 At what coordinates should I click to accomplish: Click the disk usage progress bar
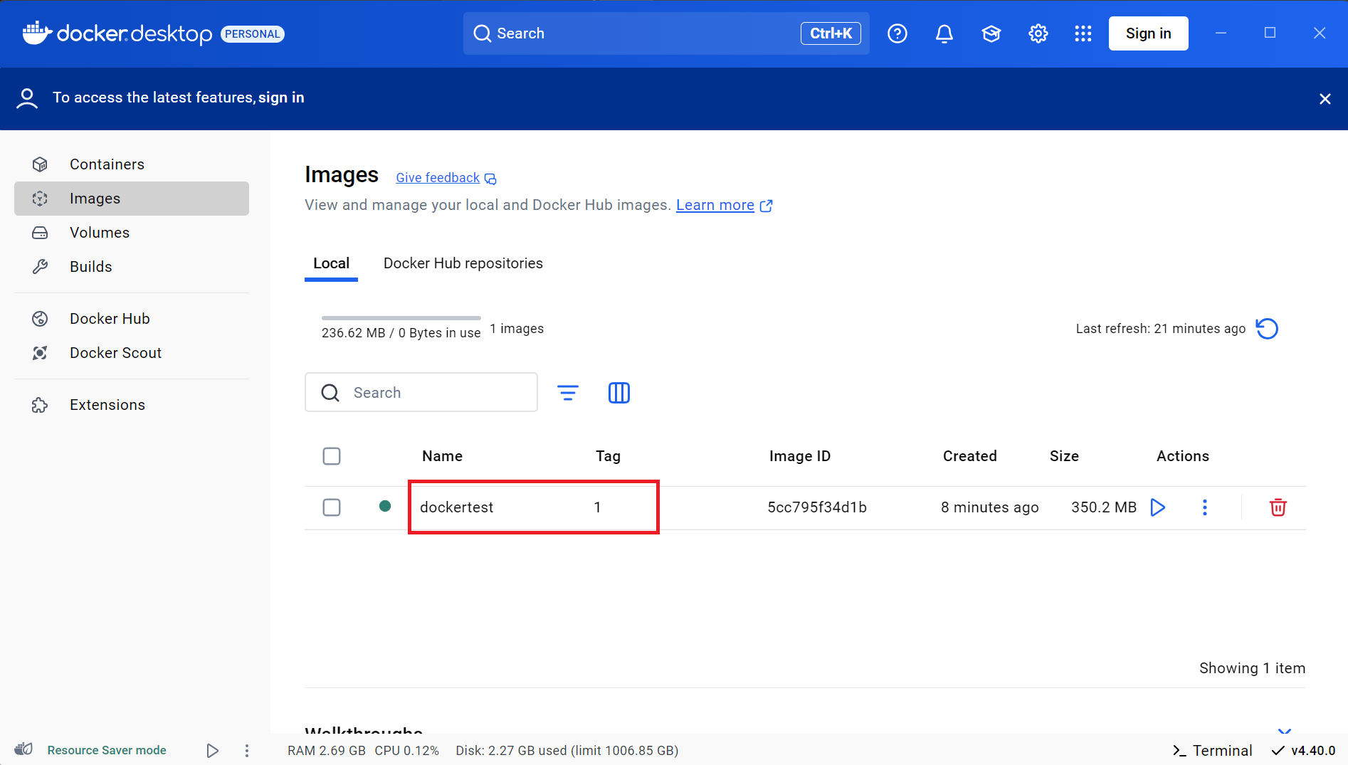coord(401,317)
